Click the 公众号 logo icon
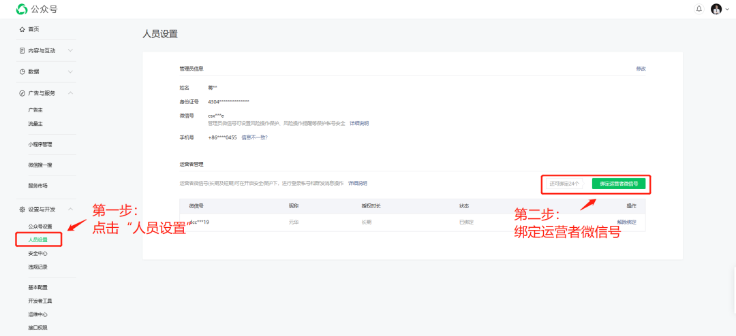 (x=22, y=9)
